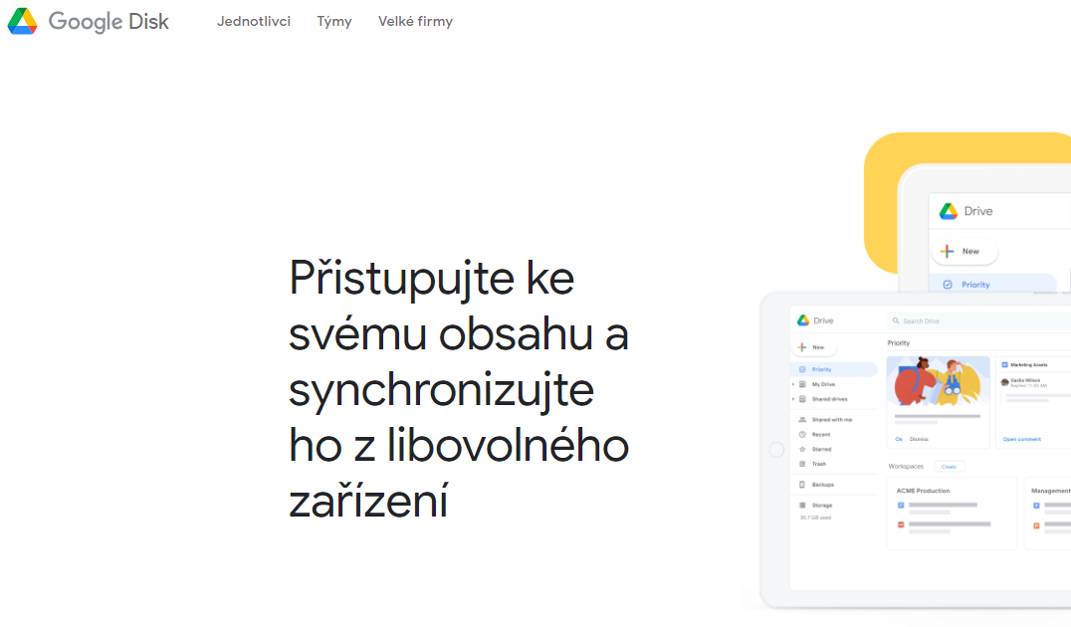Click the Recent clock icon
Screen dimensions: 1071x627
(x=802, y=434)
